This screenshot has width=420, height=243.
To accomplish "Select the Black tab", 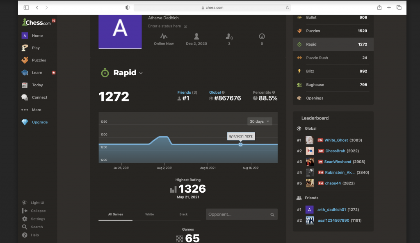I will click(x=183, y=214).
